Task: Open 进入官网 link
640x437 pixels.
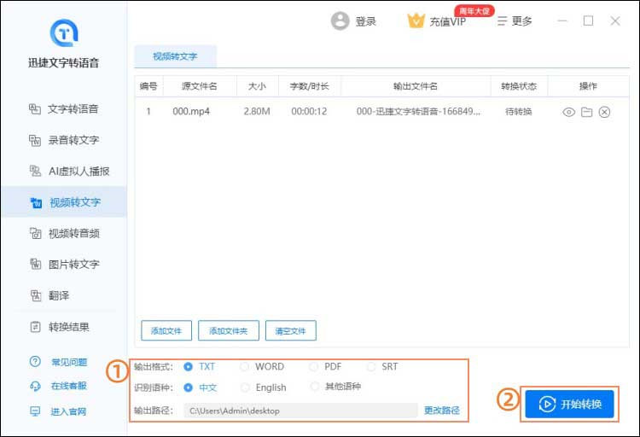Action: (x=68, y=411)
